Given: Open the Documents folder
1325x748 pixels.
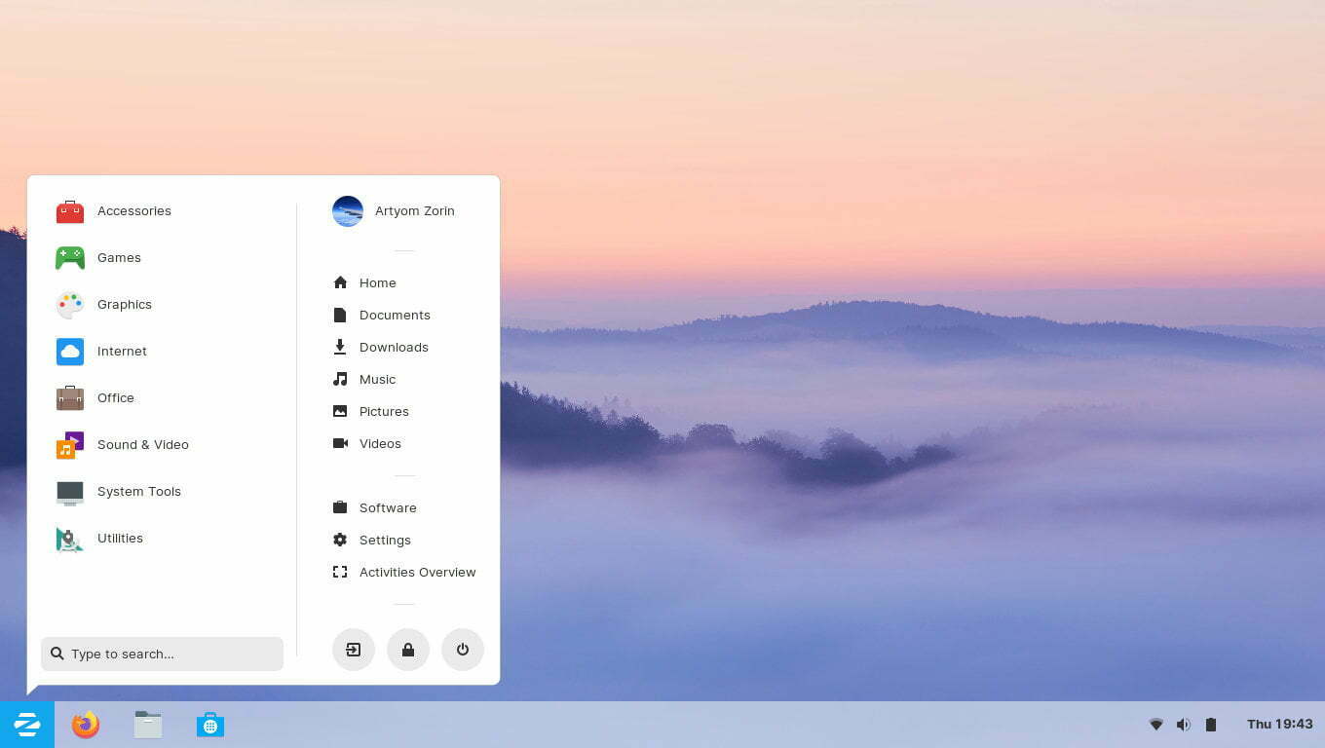Looking at the screenshot, I should point(395,315).
